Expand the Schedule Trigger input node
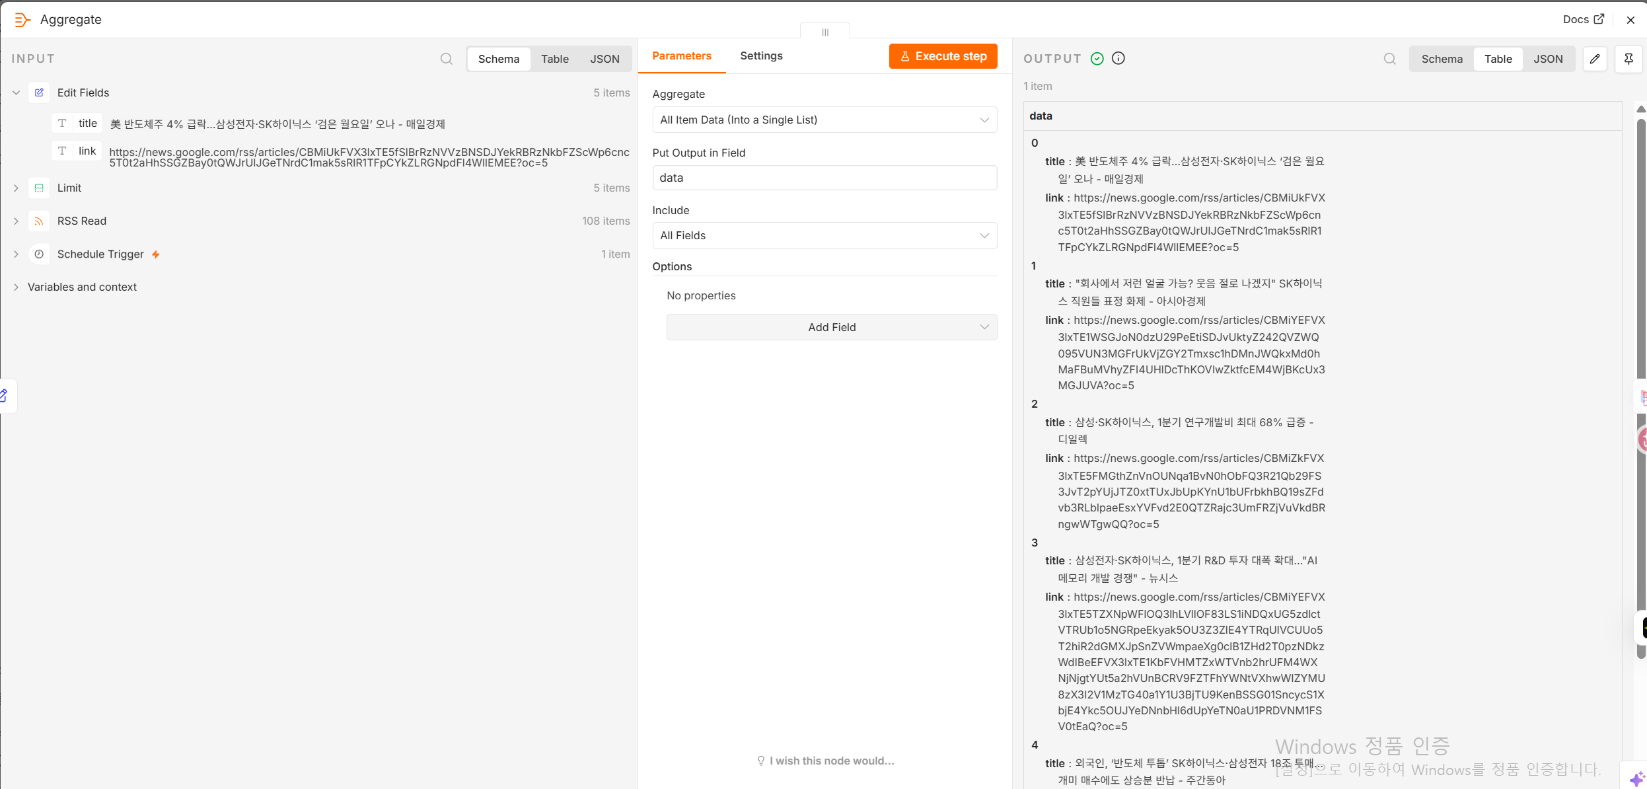The width and height of the screenshot is (1647, 789). coord(16,254)
